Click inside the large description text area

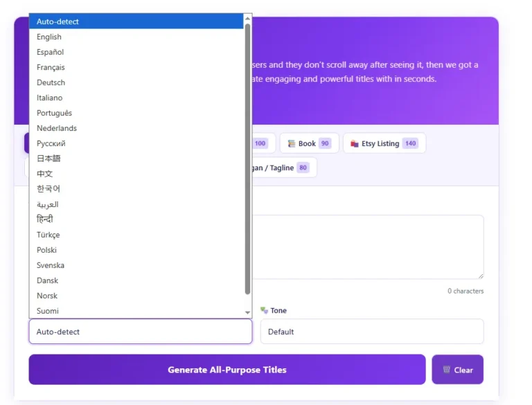367,247
